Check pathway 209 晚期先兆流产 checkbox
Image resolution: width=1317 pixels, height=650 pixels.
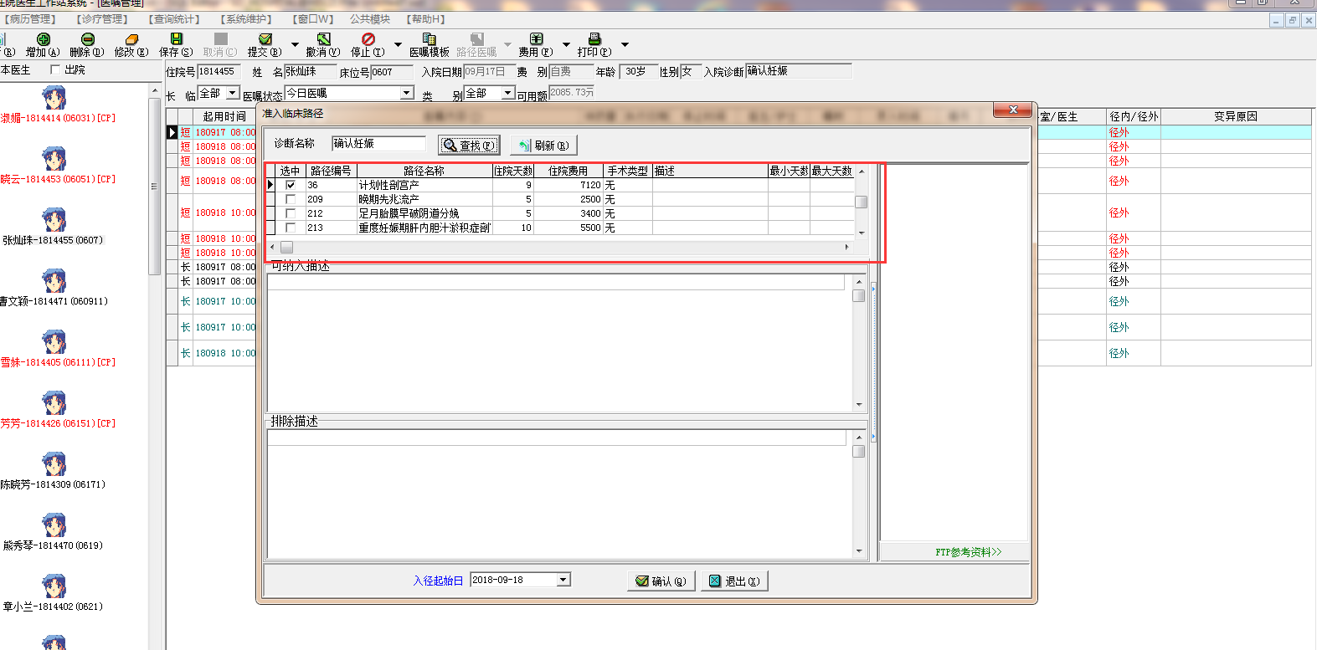[x=291, y=199]
